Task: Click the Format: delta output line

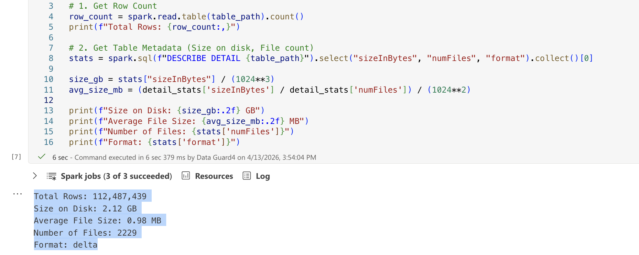Action: (66, 245)
